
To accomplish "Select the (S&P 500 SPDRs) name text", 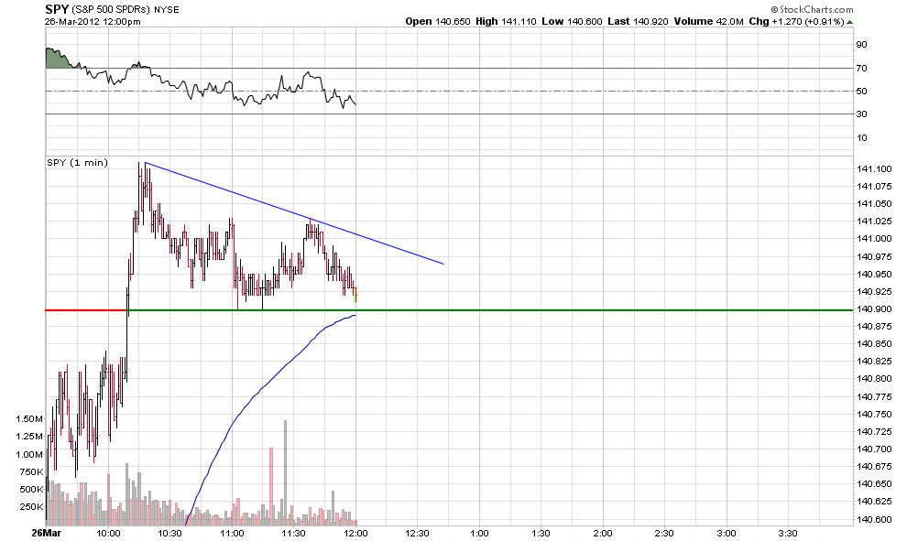I will 111,10.
